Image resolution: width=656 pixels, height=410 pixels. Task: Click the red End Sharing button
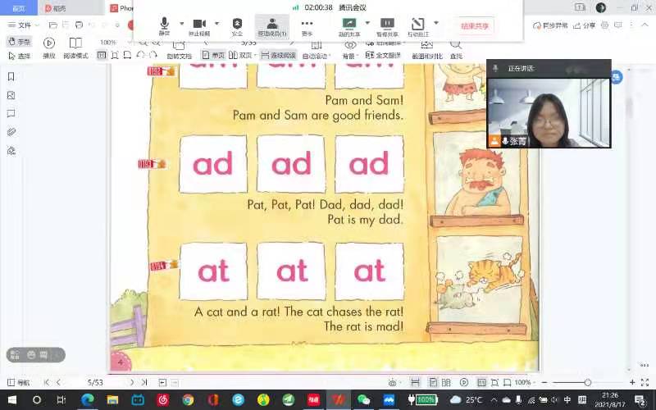tap(475, 25)
